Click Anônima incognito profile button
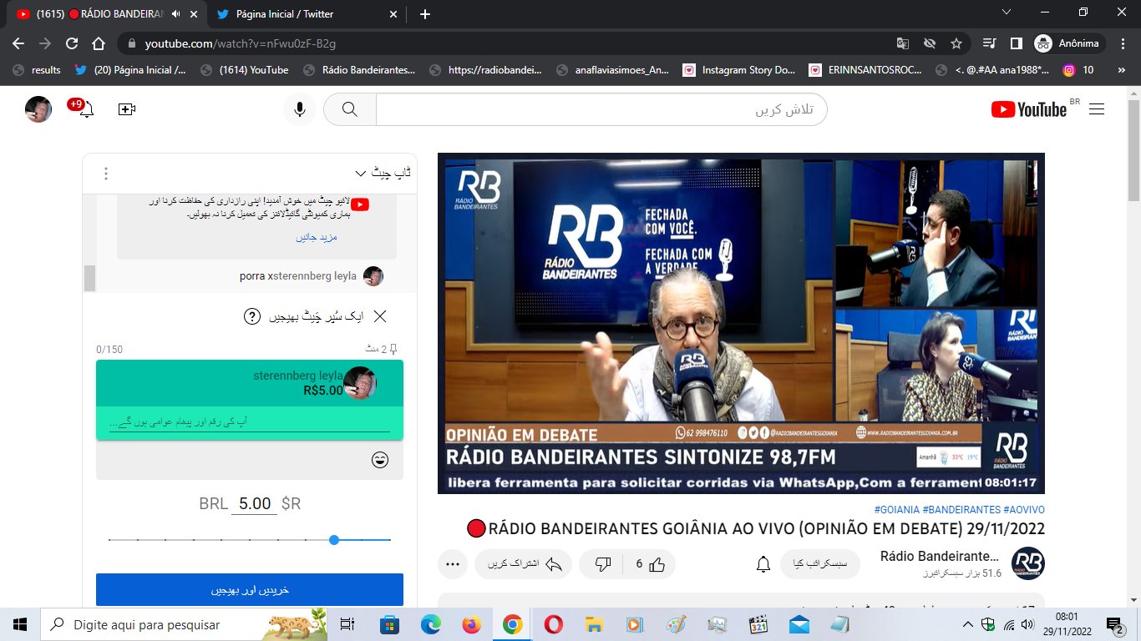This screenshot has width=1141, height=641. pyautogui.click(x=1069, y=43)
